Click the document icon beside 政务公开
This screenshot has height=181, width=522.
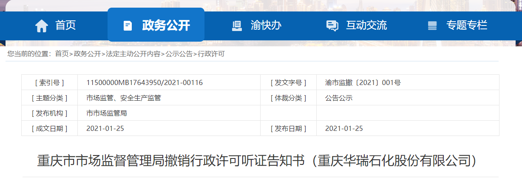pos(128,25)
